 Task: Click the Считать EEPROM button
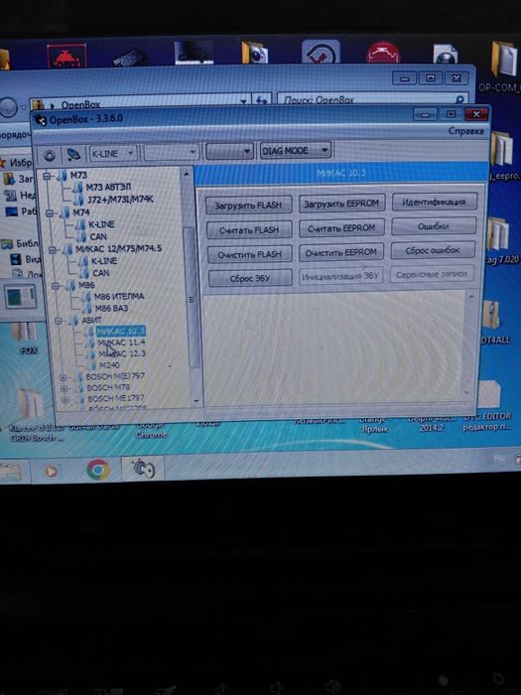[x=341, y=227]
